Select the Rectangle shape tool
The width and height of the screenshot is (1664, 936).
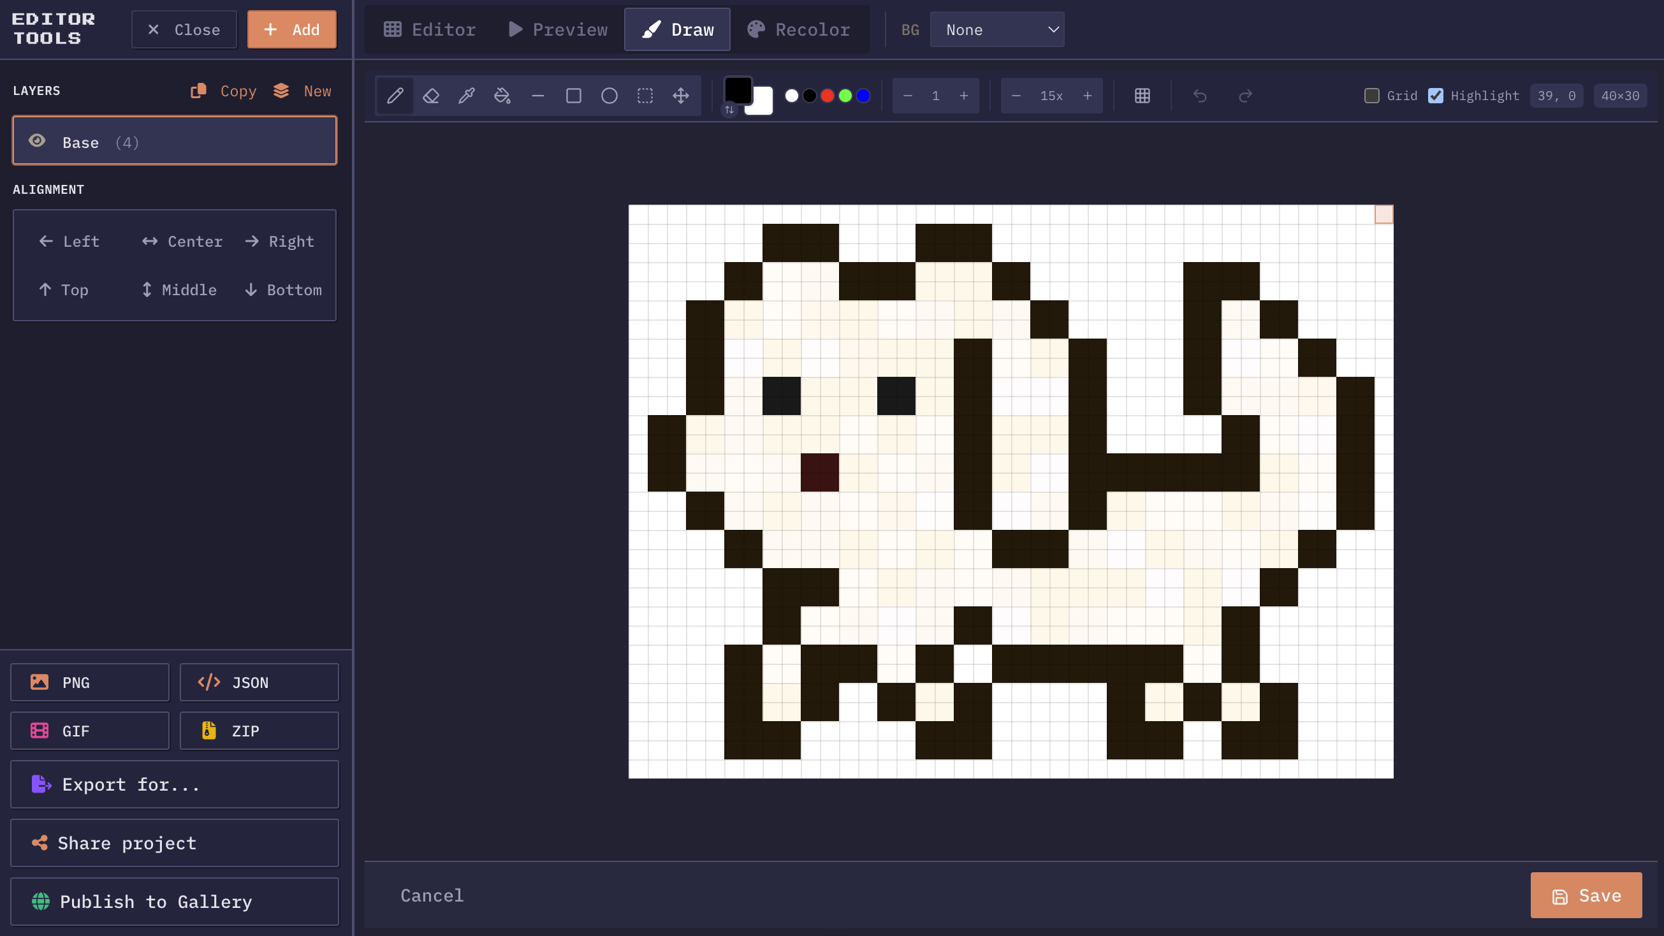[574, 96]
